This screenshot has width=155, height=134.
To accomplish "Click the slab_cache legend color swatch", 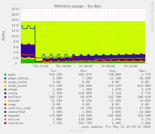I will [5, 86].
